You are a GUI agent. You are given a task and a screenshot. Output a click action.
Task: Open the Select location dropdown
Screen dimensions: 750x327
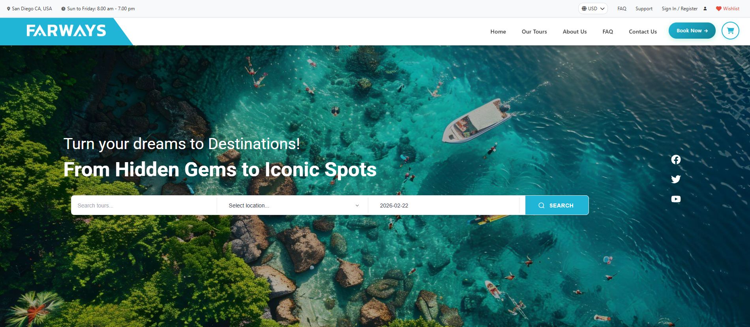click(x=292, y=206)
